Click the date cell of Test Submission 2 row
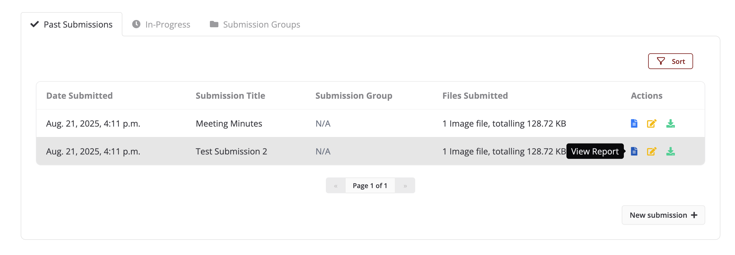The height and width of the screenshot is (255, 735). click(93, 151)
